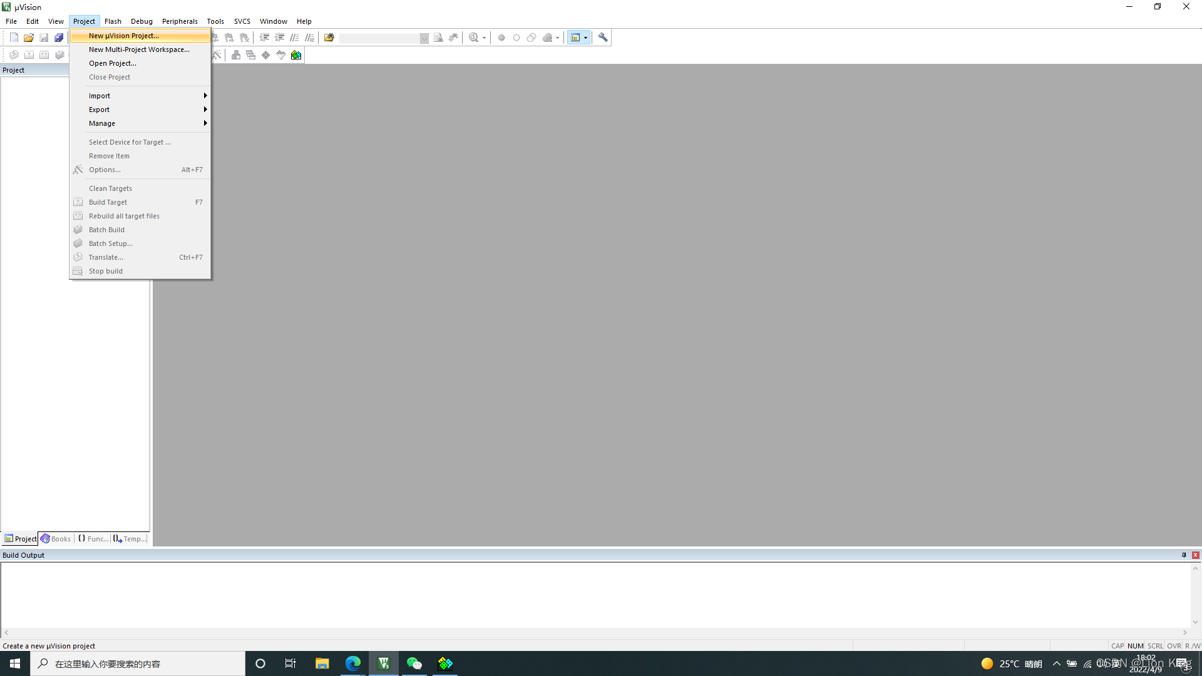Click the Manage Run-Time Environment diamond icon
1202x676 pixels.
tap(266, 55)
